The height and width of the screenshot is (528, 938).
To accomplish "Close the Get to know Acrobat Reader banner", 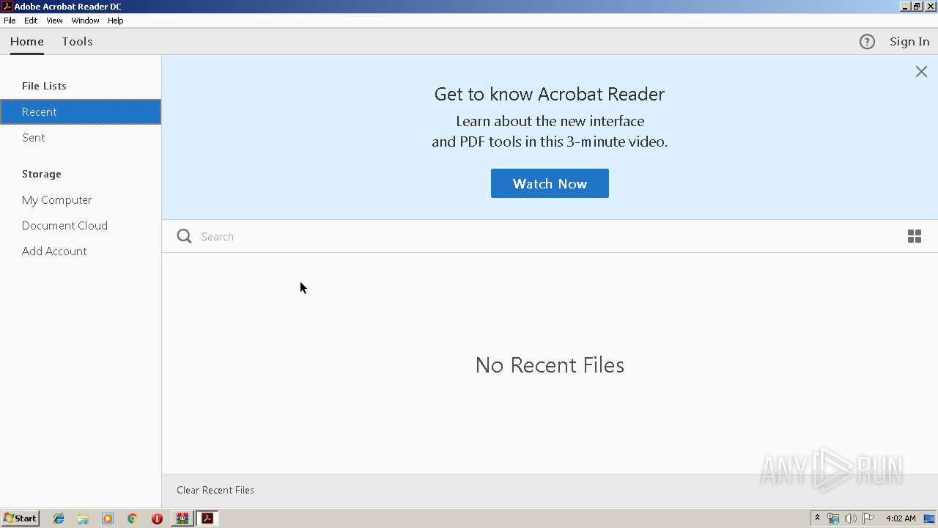I will pyautogui.click(x=921, y=71).
